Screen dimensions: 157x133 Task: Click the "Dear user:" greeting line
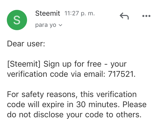(x=26, y=44)
